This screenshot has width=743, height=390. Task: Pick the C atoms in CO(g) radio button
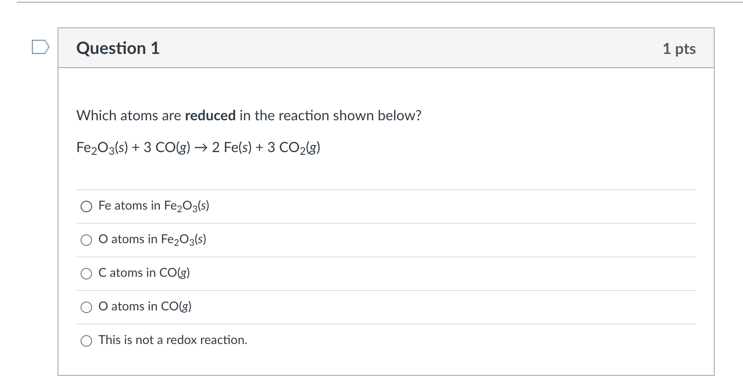tap(86, 274)
